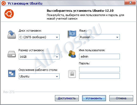Close the Установщик Ubuntu window
The image size is (137, 105).
coord(130,2)
